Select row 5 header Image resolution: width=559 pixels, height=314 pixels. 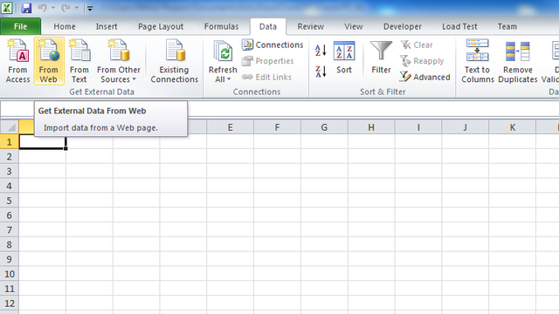(10, 201)
